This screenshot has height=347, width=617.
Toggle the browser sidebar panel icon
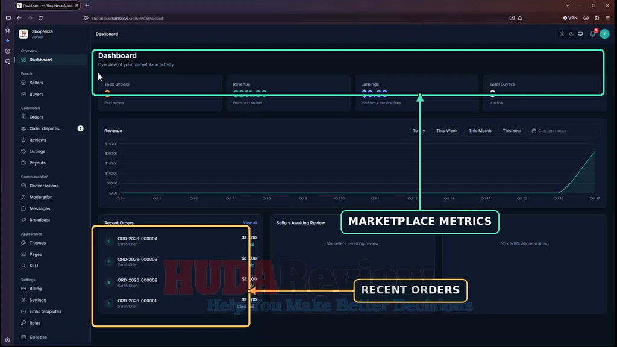click(x=8, y=18)
